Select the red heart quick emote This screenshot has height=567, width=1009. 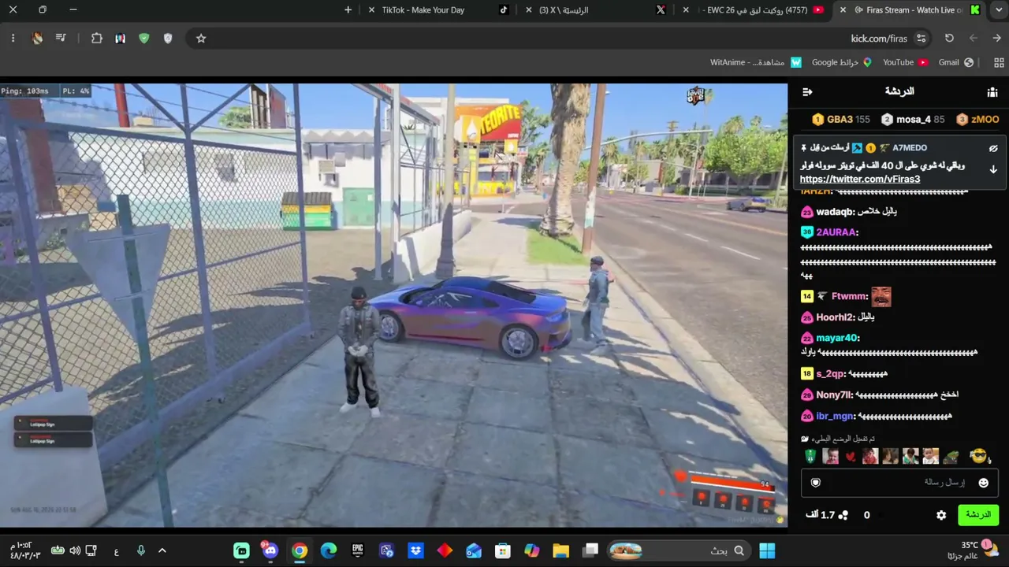click(850, 457)
